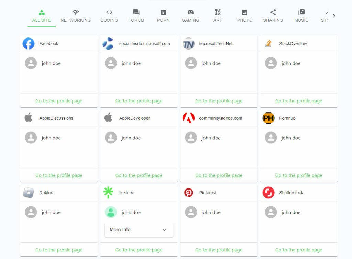Click the community.adobe.com john doe avatar
This screenshot has width=352, height=259.
[191, 138]
